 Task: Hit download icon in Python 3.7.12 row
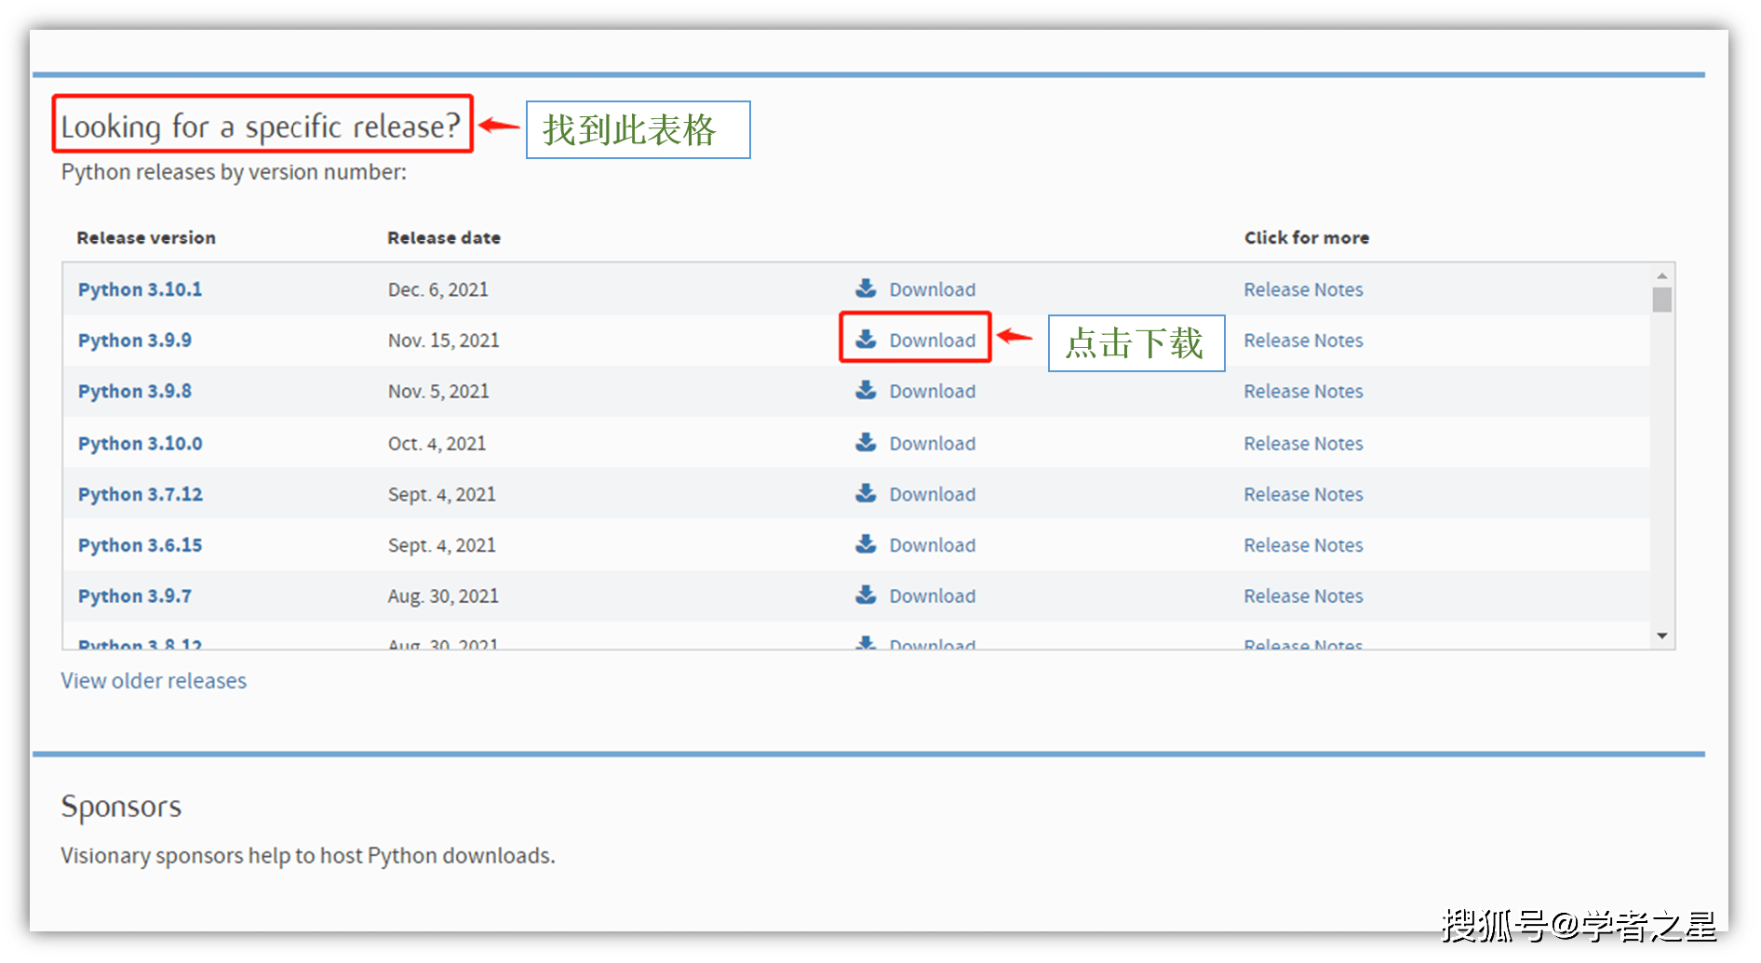pyautogui.click(x=866, y=493)
